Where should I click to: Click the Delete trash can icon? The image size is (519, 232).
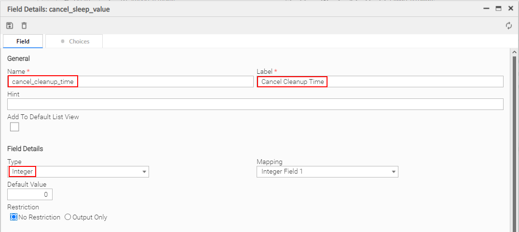24,26
